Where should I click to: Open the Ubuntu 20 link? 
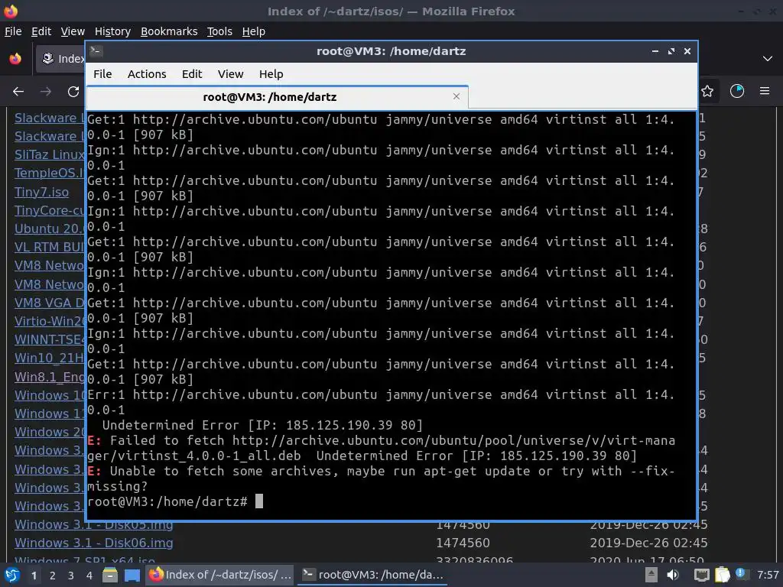(x=50, y=229)
